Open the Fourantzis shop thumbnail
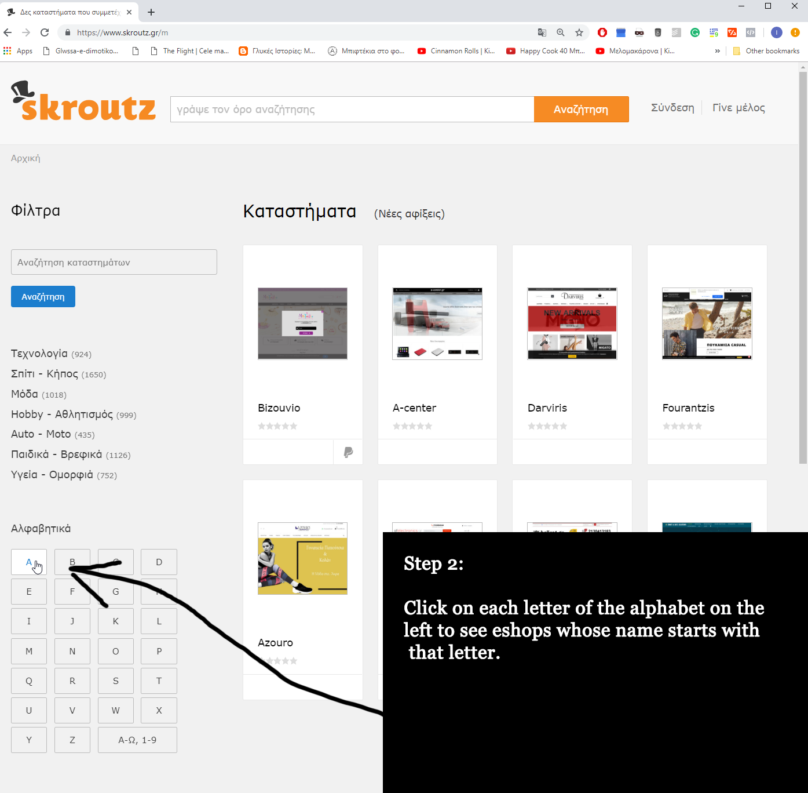Image resolution: width=808 pixels, height=793 pixels. tap(707, 323)
